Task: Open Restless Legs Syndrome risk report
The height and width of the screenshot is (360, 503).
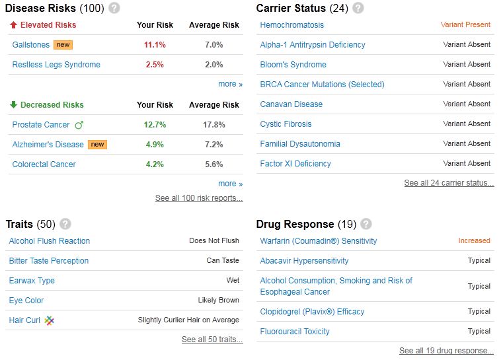Action: [x=56, y=65]
